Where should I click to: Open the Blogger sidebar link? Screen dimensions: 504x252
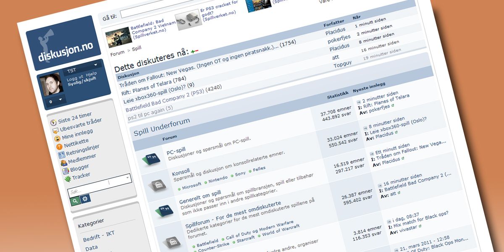79,168
